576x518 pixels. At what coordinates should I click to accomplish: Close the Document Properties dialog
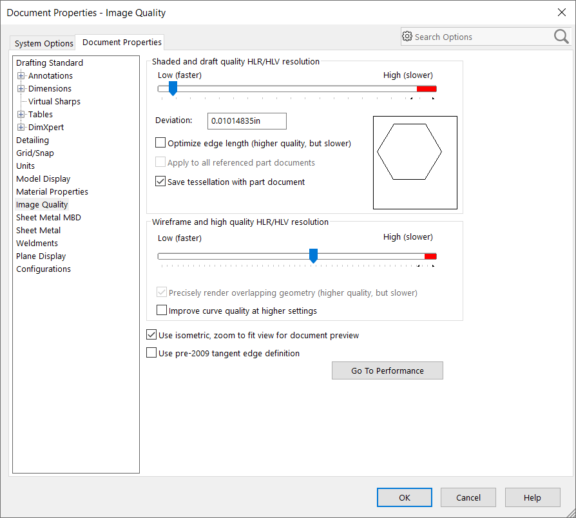(561, 12)
